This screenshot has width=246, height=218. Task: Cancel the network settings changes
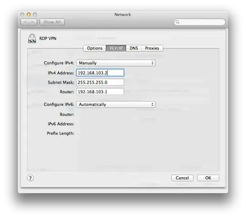point(182,178)
